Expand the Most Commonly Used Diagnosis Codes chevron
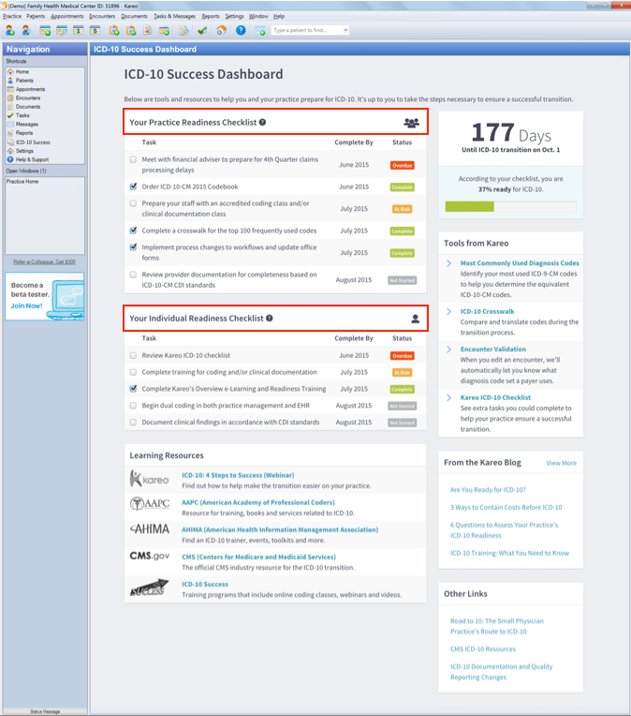 pyautogui.click(x=449, y=263)
